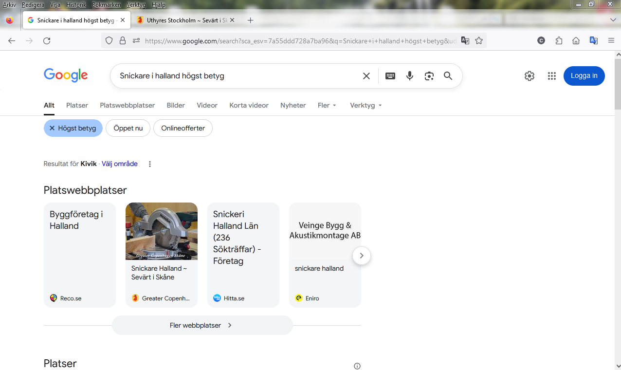Toggle the Onlineofferter filter chip
Screen dimensions: 621x370
coord(183,128)
